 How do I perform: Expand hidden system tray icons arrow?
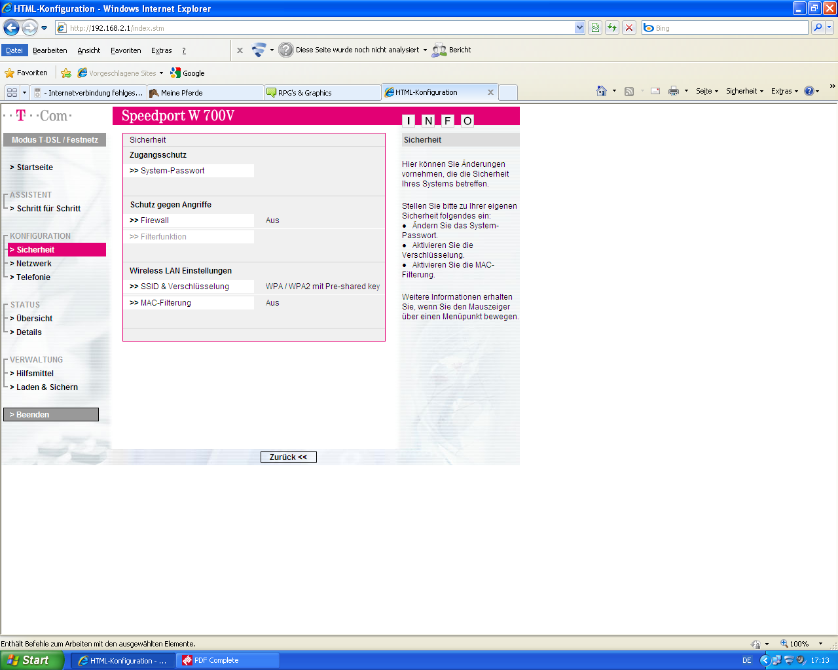click(x=764, y=660)
